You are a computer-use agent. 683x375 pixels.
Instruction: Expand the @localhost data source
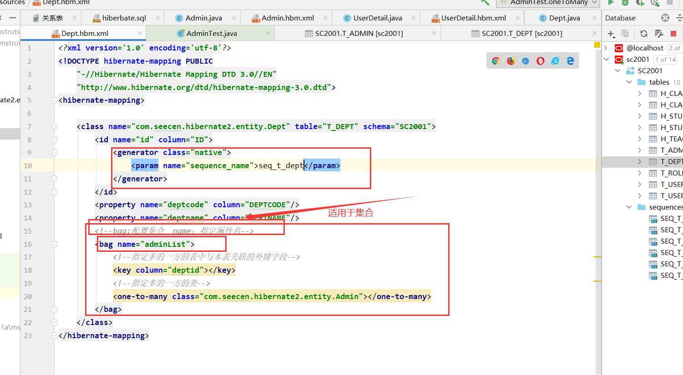tap(606, 48)
